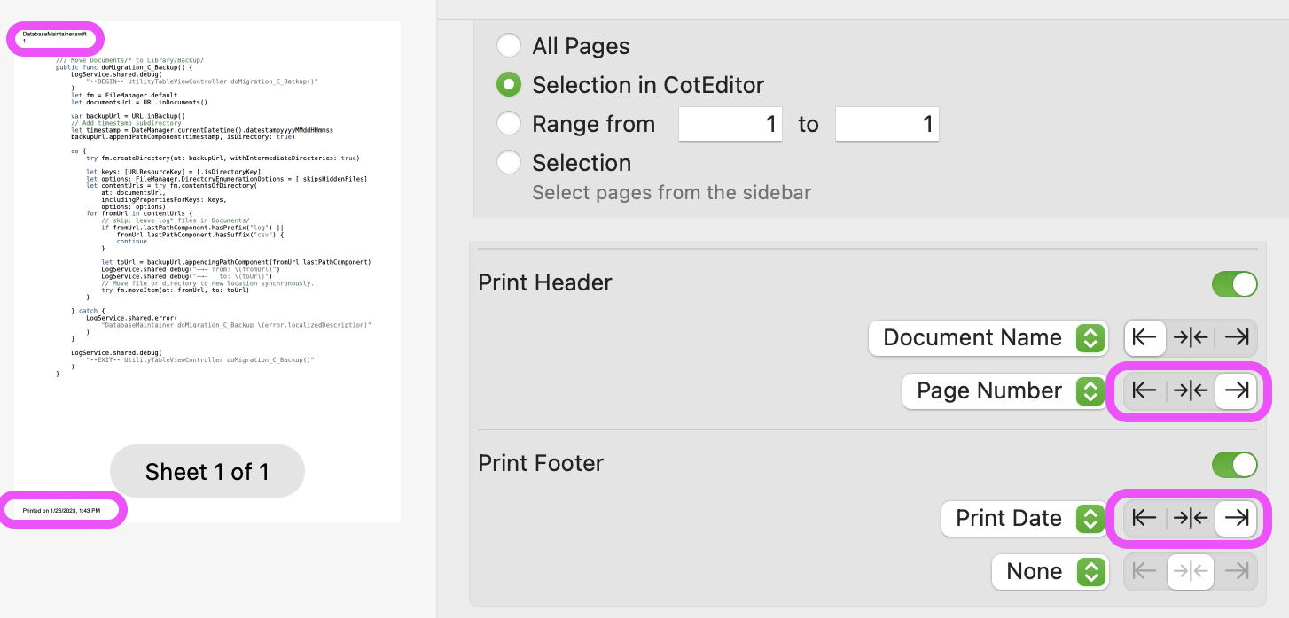
Task: Center-align the Print Date footer element
Action: (1191, 518)
